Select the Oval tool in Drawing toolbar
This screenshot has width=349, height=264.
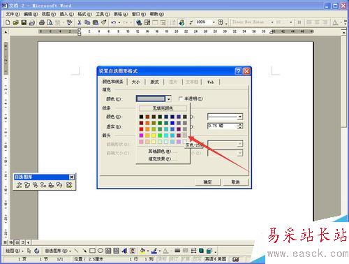point(101,251)
